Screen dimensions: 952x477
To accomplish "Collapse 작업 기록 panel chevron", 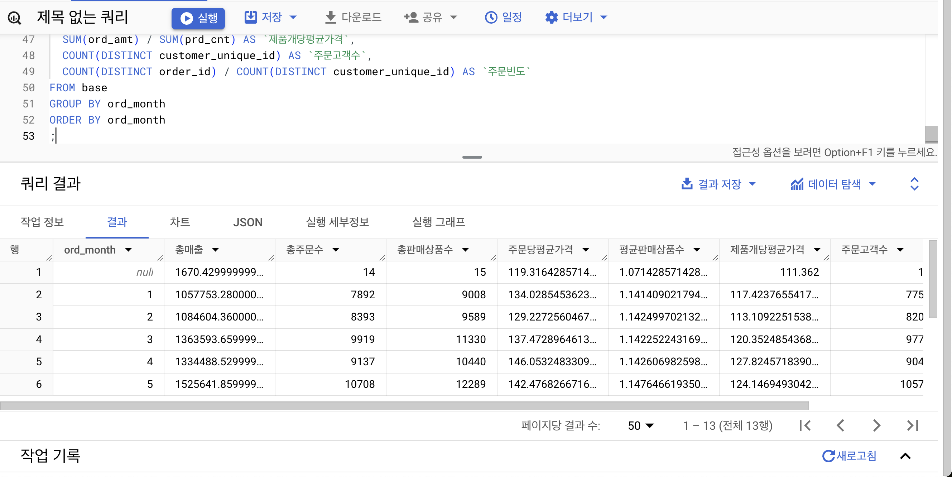I will 905,456.
